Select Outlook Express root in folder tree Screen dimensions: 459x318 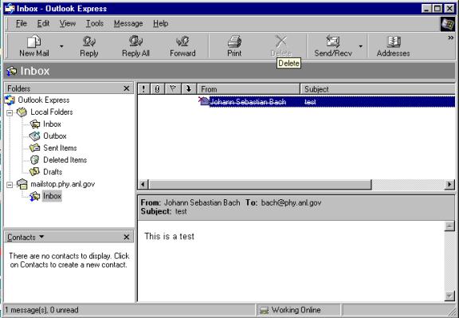coord(44,100)
